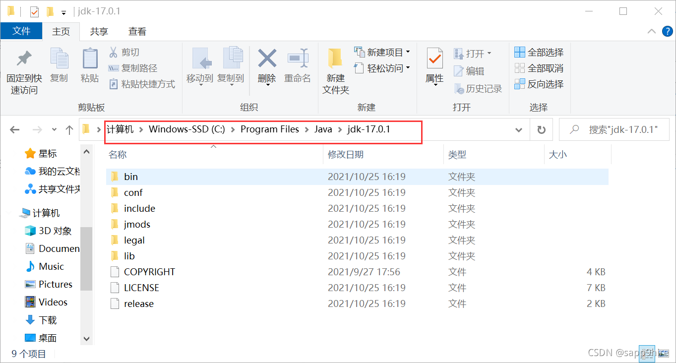Select the COPYRIGHT file

click(x=357, y=272)
